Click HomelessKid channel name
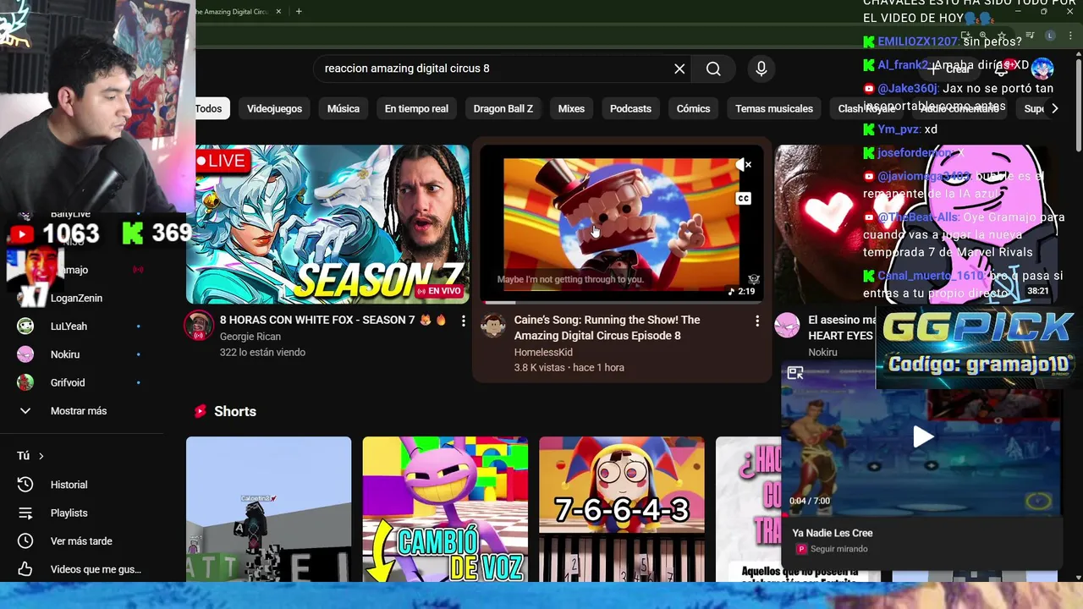 pyautogui.click(x=543, y=352)
